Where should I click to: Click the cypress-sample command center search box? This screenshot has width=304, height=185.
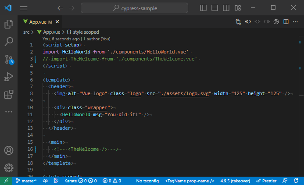[134, 8]
